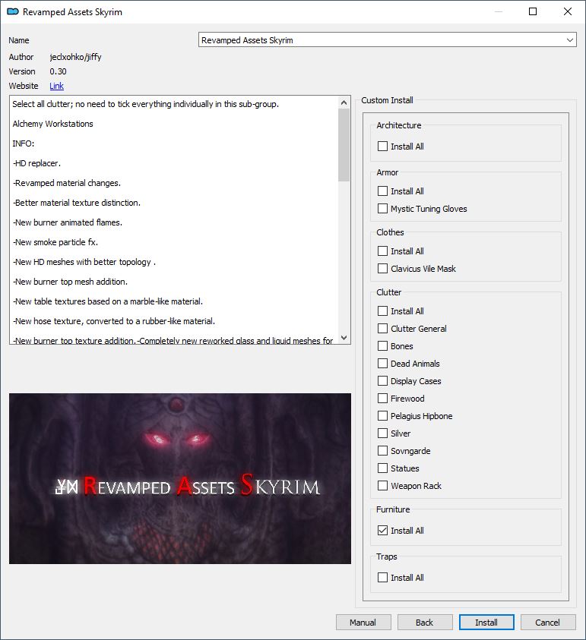
Task: Tick the Silver checkbox
Action: [382, 433]
